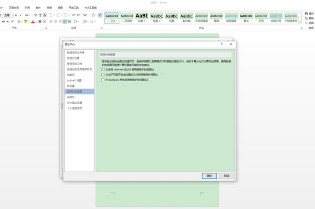
Task: Click the Multilevel List icon
Action: 65,15
